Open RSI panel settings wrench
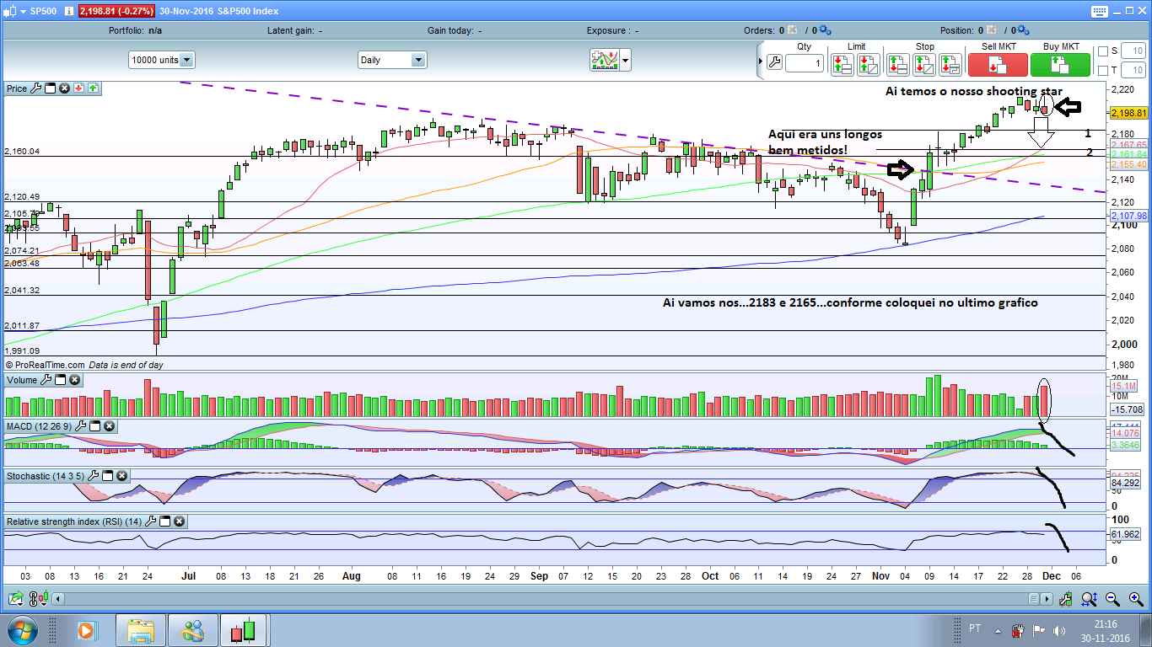 click(x=151, y=521)
